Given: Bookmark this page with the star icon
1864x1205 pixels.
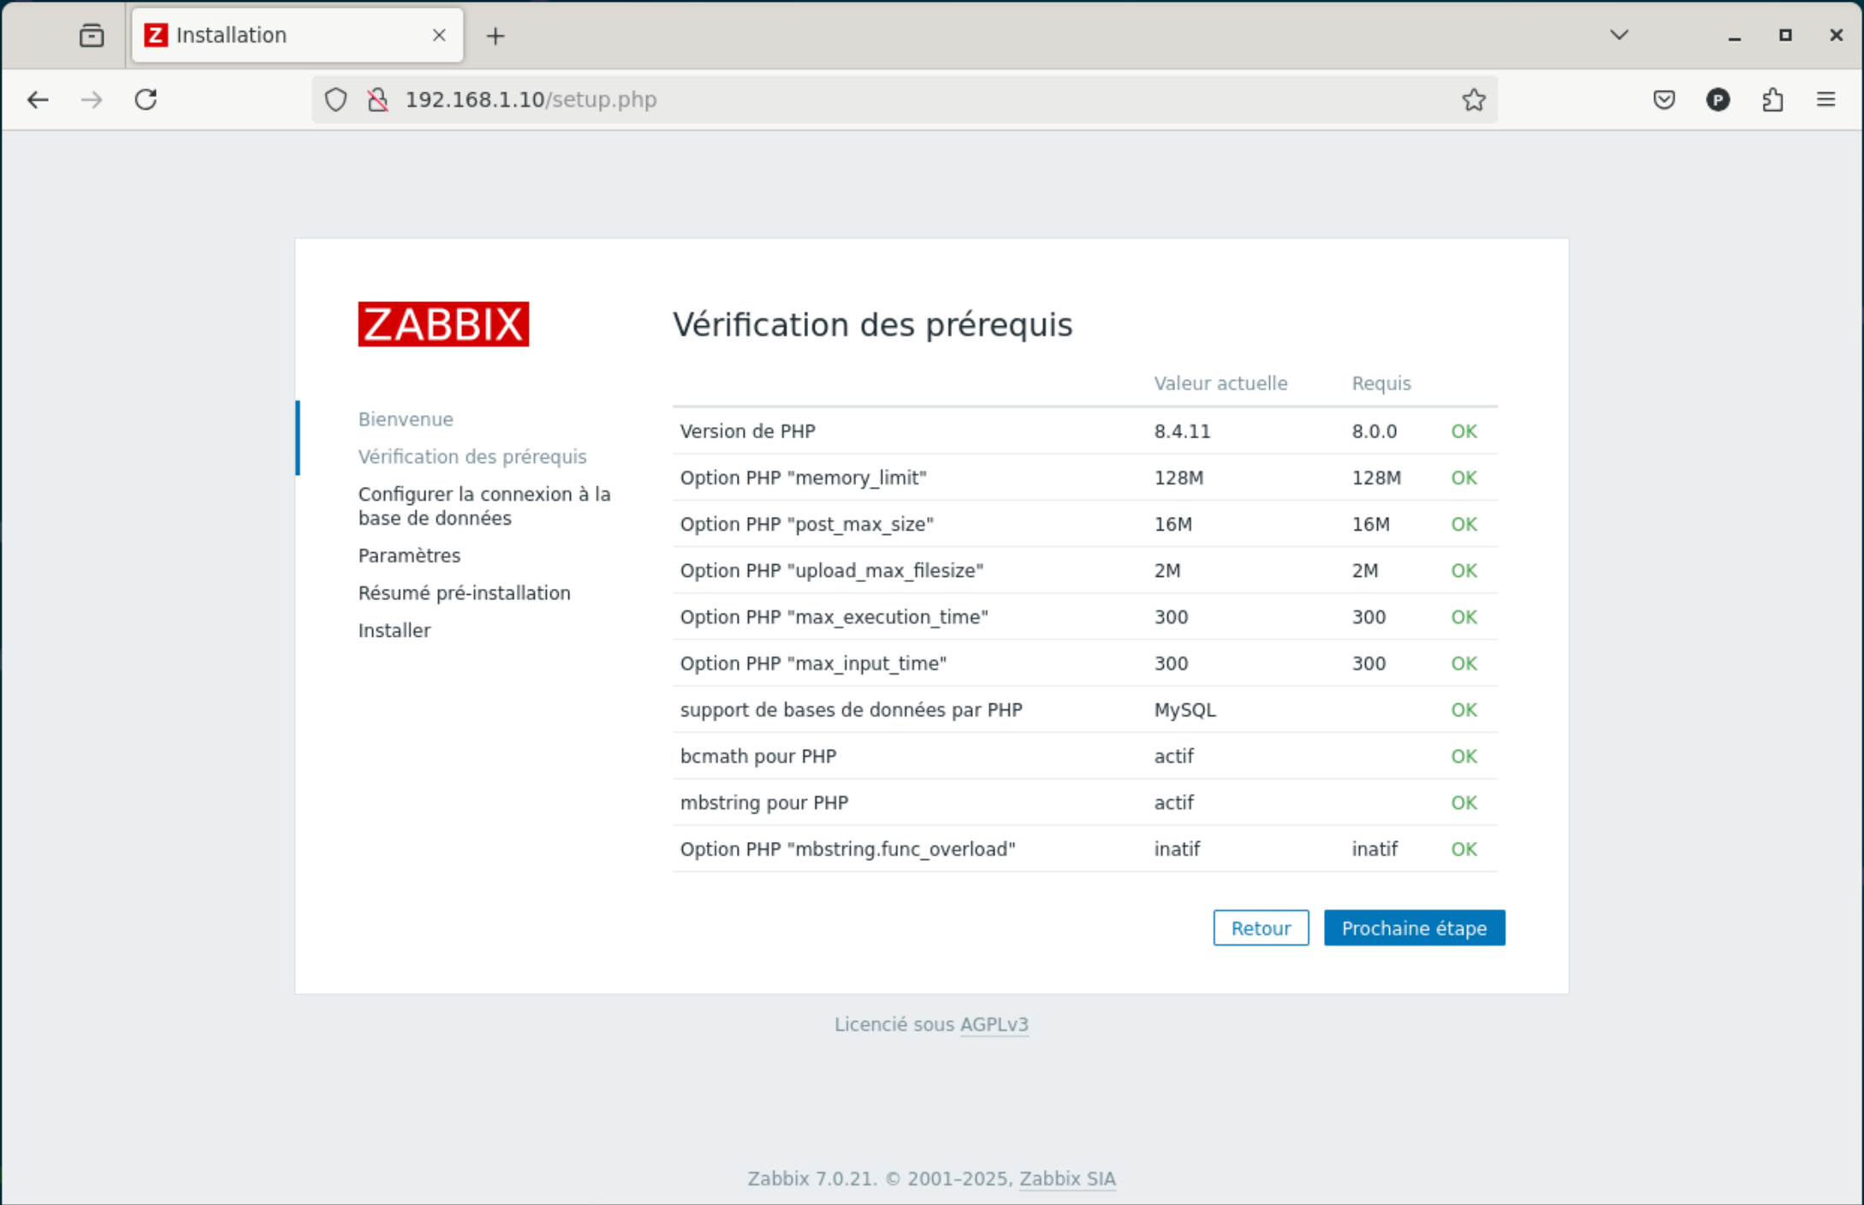Looking at the screenshot, I should (x=1474, y=100).
